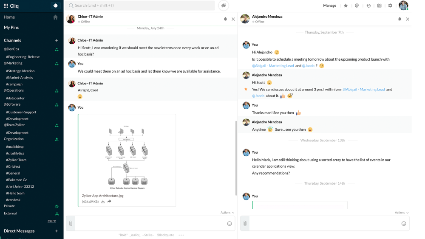Open emoji picker in Alejandro's message box
This screenshot has height=239, width=425.
[x=404, y=223]
